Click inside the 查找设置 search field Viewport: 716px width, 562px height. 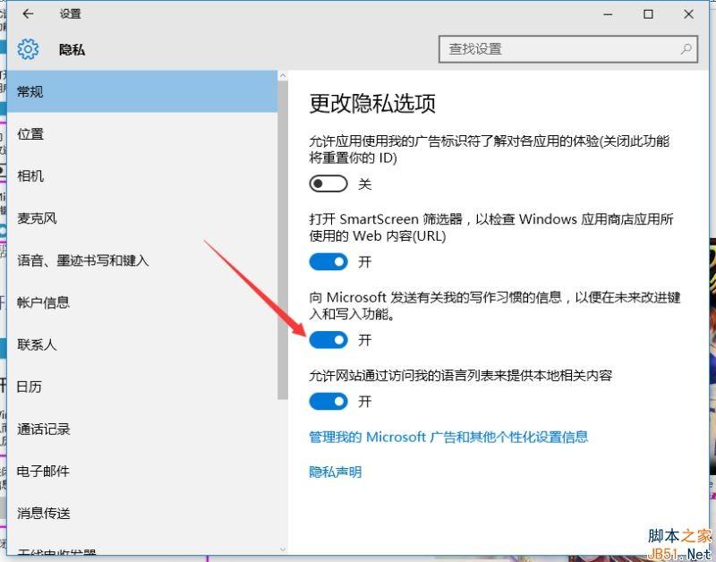pos(555,50)
